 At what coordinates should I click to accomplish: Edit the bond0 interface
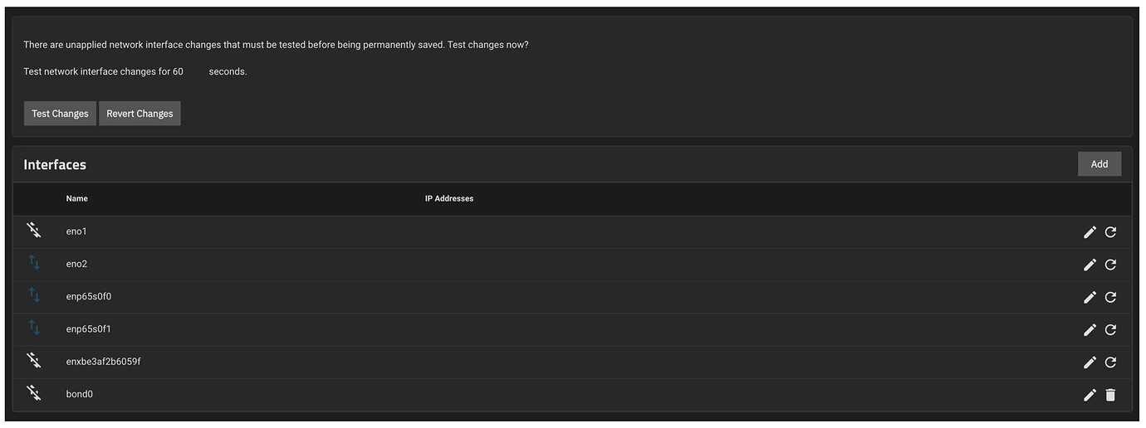pos(1090,395)
